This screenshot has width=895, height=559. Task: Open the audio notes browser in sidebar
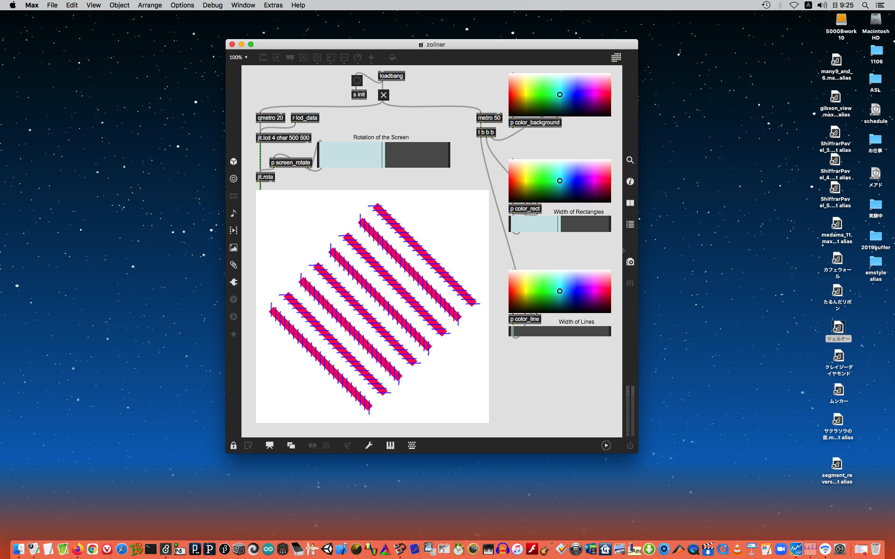coord(234,213)
